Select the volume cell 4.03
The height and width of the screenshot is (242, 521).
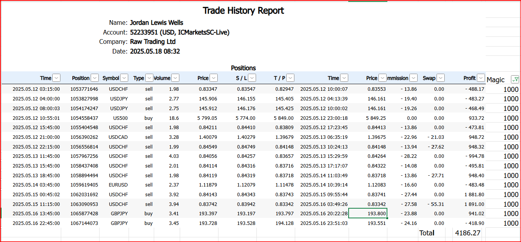[x=174, y=156]
